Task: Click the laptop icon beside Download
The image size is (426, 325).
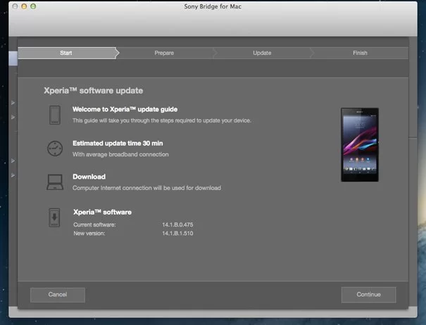Action: 55,182
